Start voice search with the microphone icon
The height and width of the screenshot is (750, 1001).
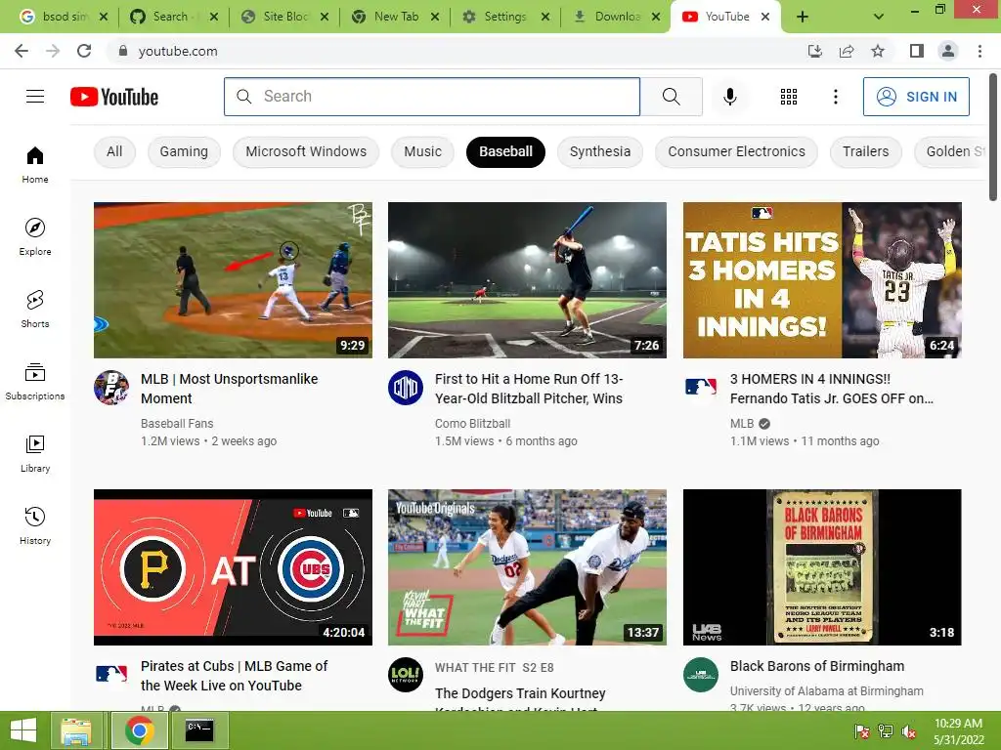pyautogui.click(x=729, y=97)
